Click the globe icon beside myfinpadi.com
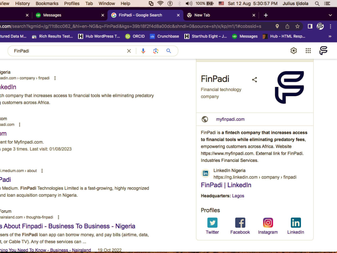Screen dimensions: 337x253 click(x=205, y=119)
